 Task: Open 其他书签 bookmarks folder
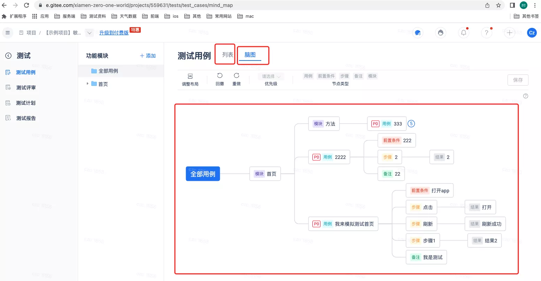pos(526,16)
